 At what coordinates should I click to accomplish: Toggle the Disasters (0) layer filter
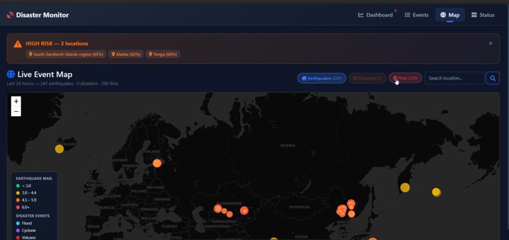coord(367,78)
